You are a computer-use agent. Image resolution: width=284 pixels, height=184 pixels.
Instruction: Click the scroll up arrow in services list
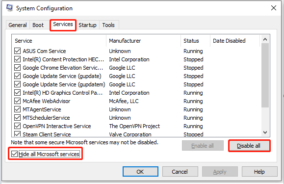265,39
